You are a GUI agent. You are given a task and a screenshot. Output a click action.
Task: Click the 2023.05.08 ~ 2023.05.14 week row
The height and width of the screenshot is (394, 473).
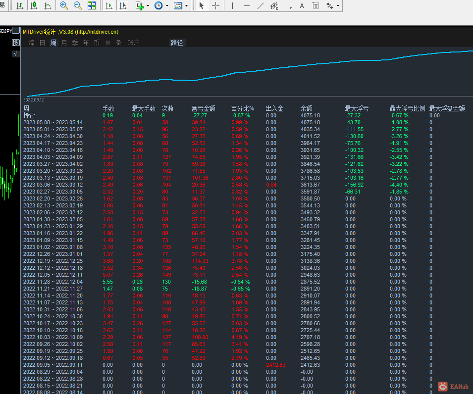(x=53, y=122)
